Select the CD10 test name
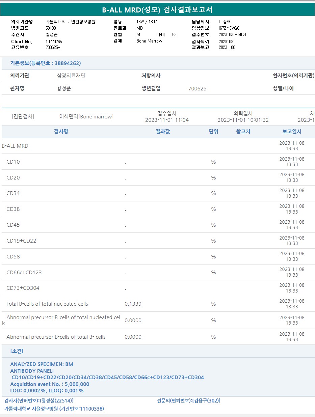315x417 pixels. point(13,162)
